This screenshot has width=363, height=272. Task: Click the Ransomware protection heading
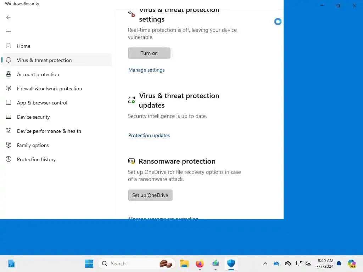(177, 161)
